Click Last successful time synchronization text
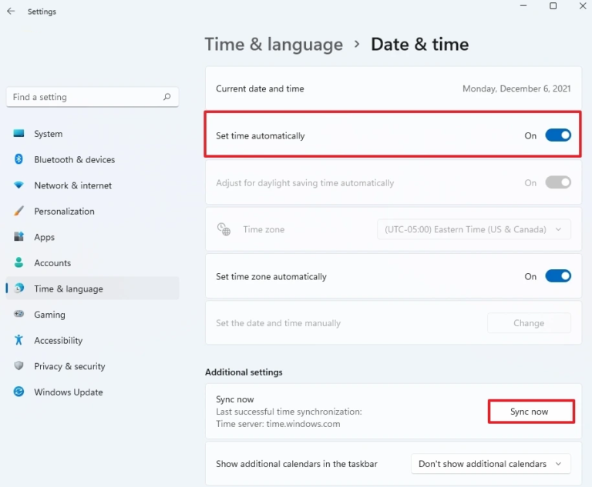Image resolution: width=592 pixels, height=487 pixels. (x=289, y=412)
